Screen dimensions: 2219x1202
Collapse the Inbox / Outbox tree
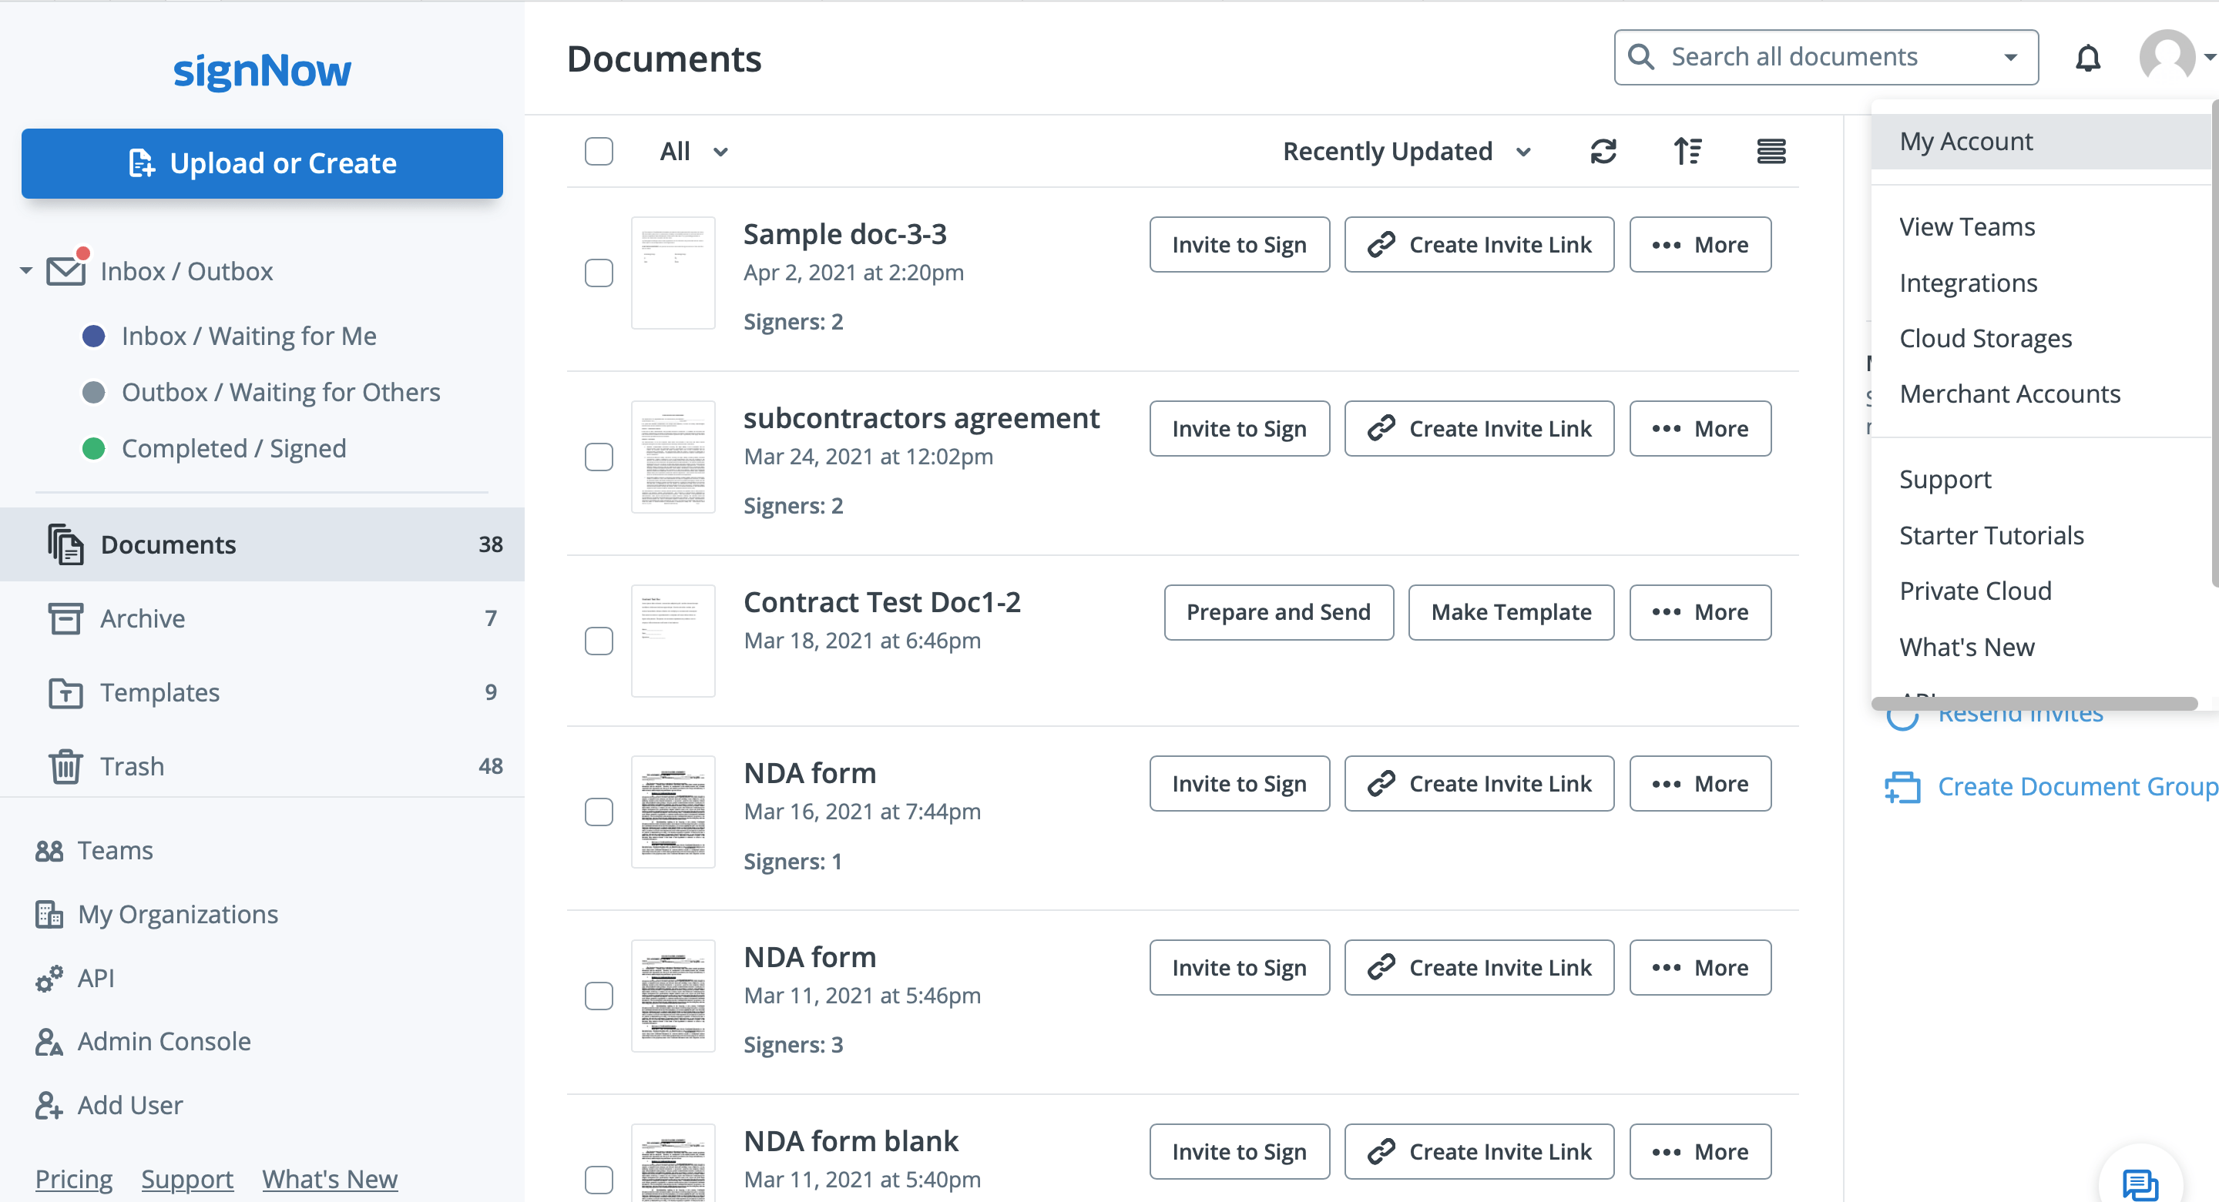click(26, 271)
